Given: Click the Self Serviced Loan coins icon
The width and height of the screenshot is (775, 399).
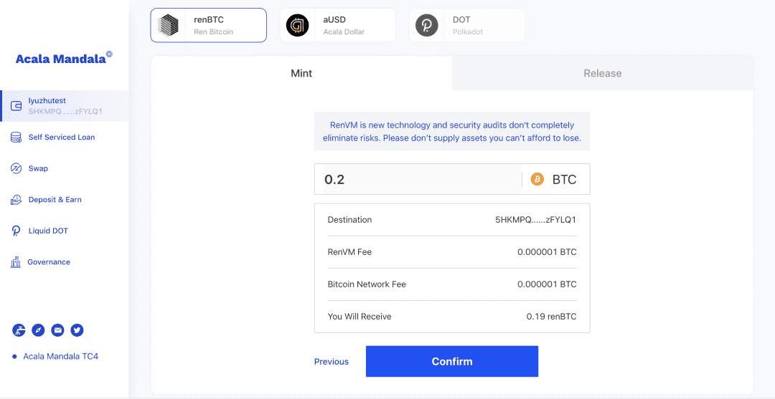Looking at the screenshot, I should pyautogui.click(x=16, y=137).
